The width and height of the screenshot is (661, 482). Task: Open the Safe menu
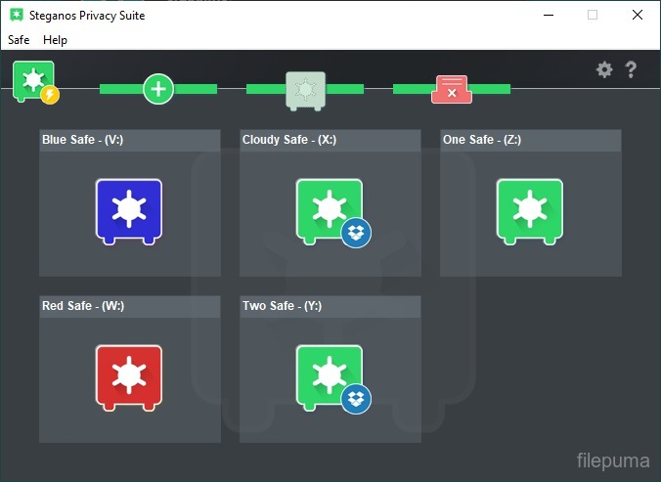click(19, 40)
